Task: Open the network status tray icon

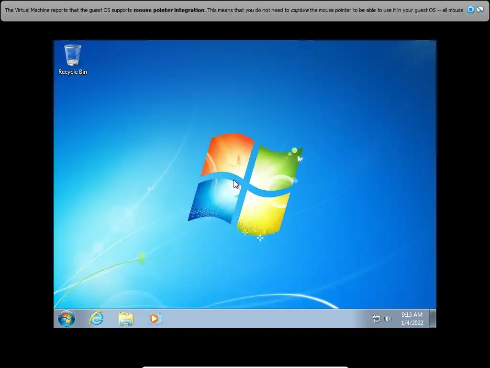Action: 377,319
